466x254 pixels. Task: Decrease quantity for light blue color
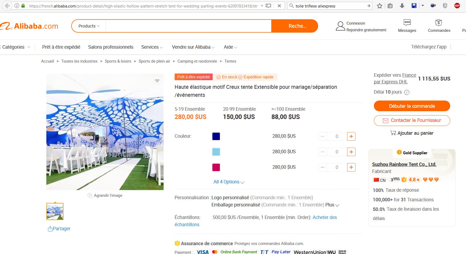[x=323, y=152]
